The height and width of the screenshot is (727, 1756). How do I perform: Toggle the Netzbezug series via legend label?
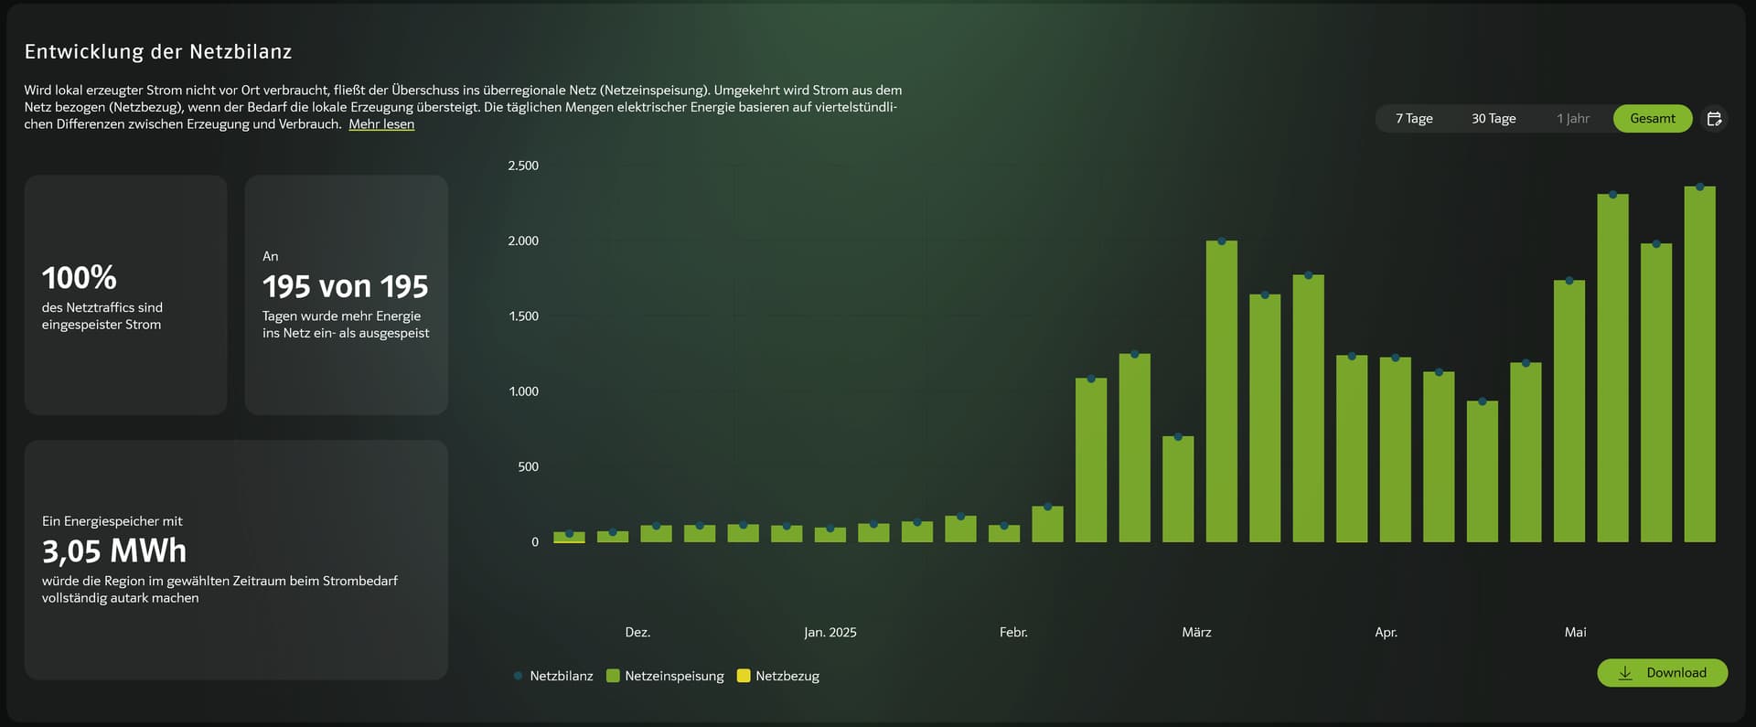[x=787, y=676]
